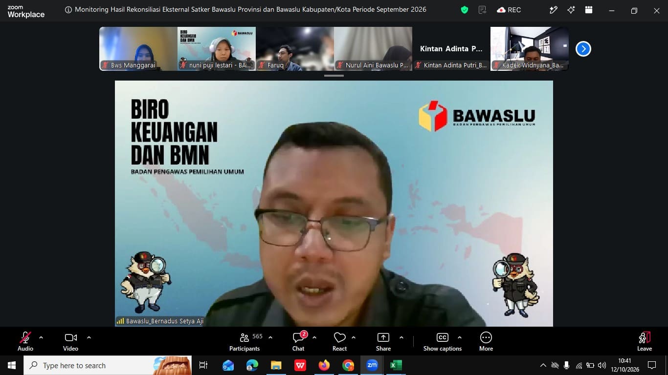Click the cloud REC recording indicator
668x375 pixels.
pos(509,10)
